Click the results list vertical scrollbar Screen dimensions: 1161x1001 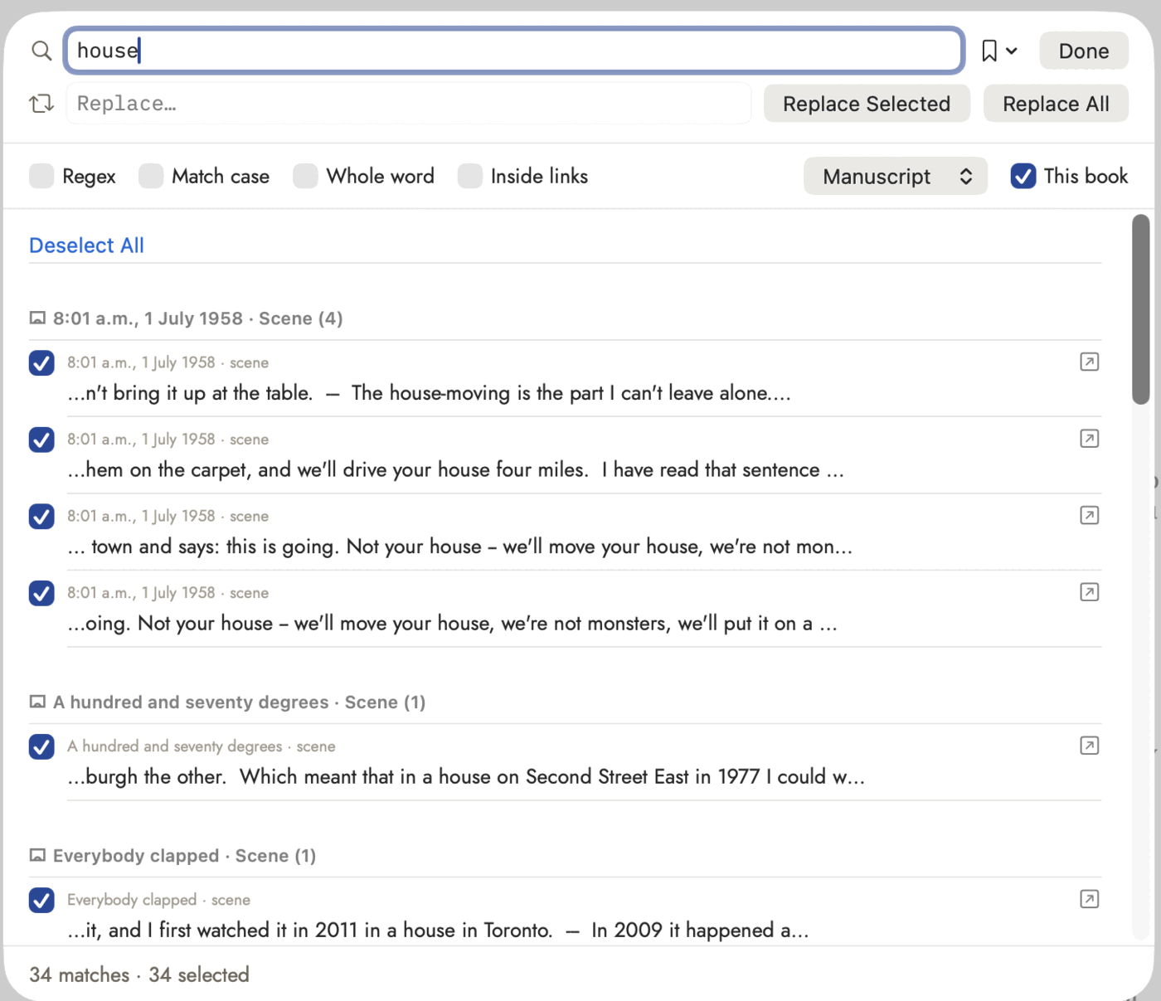(x=1141, y=309)
